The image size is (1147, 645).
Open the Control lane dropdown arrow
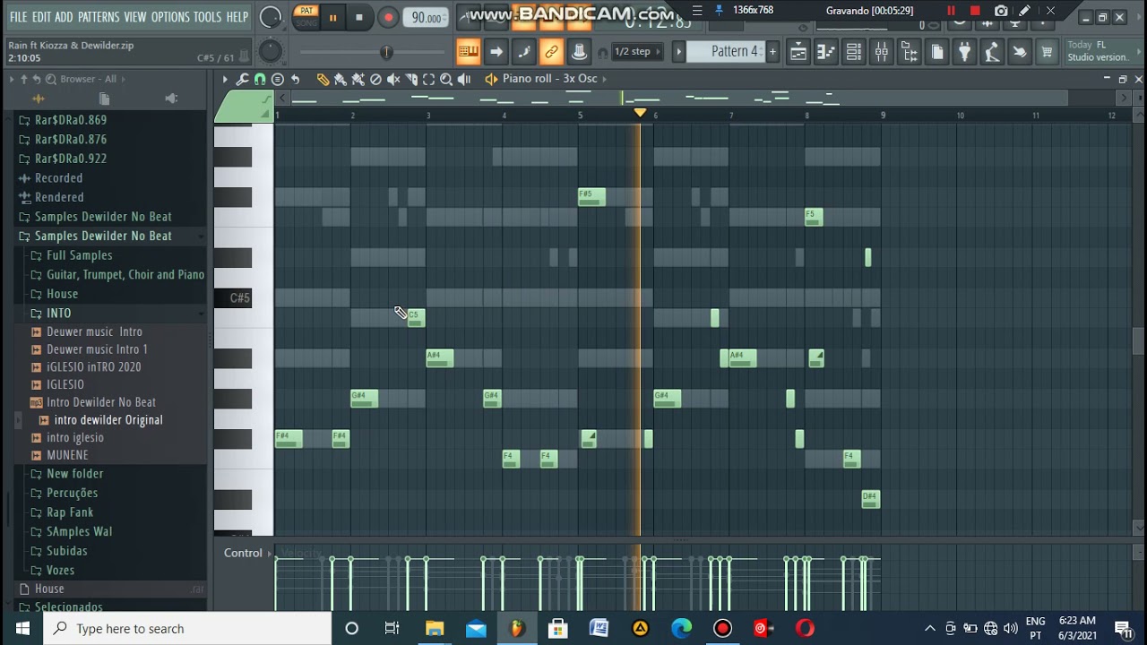tap(269, 554)
